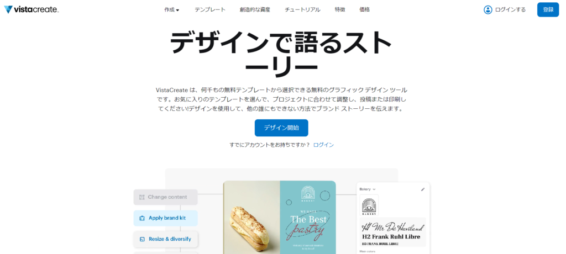Screen dimensions: 566x254
Task: Select the éclair pastry photo in design
Action: click(x=251, y=217)
